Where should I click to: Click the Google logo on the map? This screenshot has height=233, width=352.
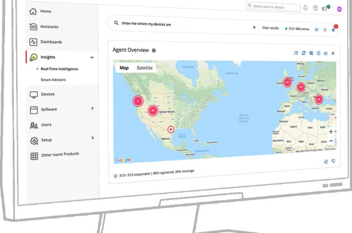click(x=123, y=160)
